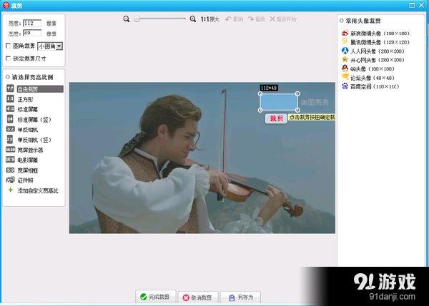Click the redo (重做) arrow
The height and width of the screenshot is (306, 429).
pos(251,19)
